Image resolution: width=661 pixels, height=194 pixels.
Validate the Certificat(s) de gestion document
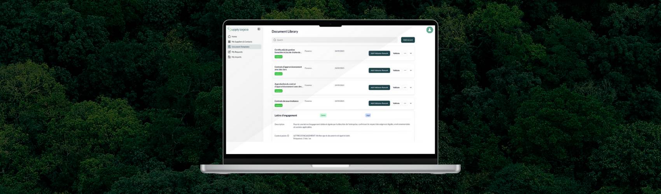click(x=396, y=53)
